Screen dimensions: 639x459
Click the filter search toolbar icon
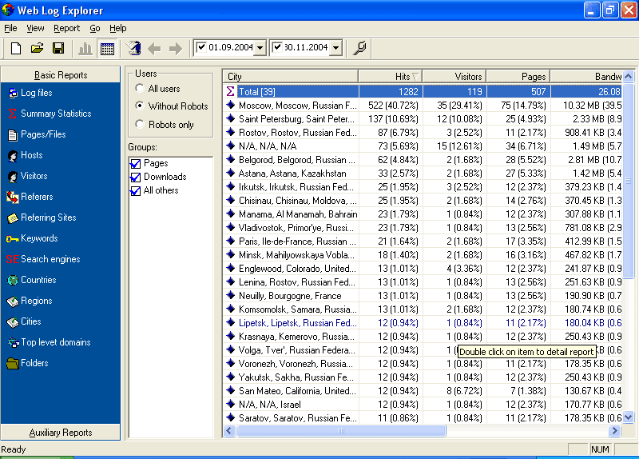[360, 48]
